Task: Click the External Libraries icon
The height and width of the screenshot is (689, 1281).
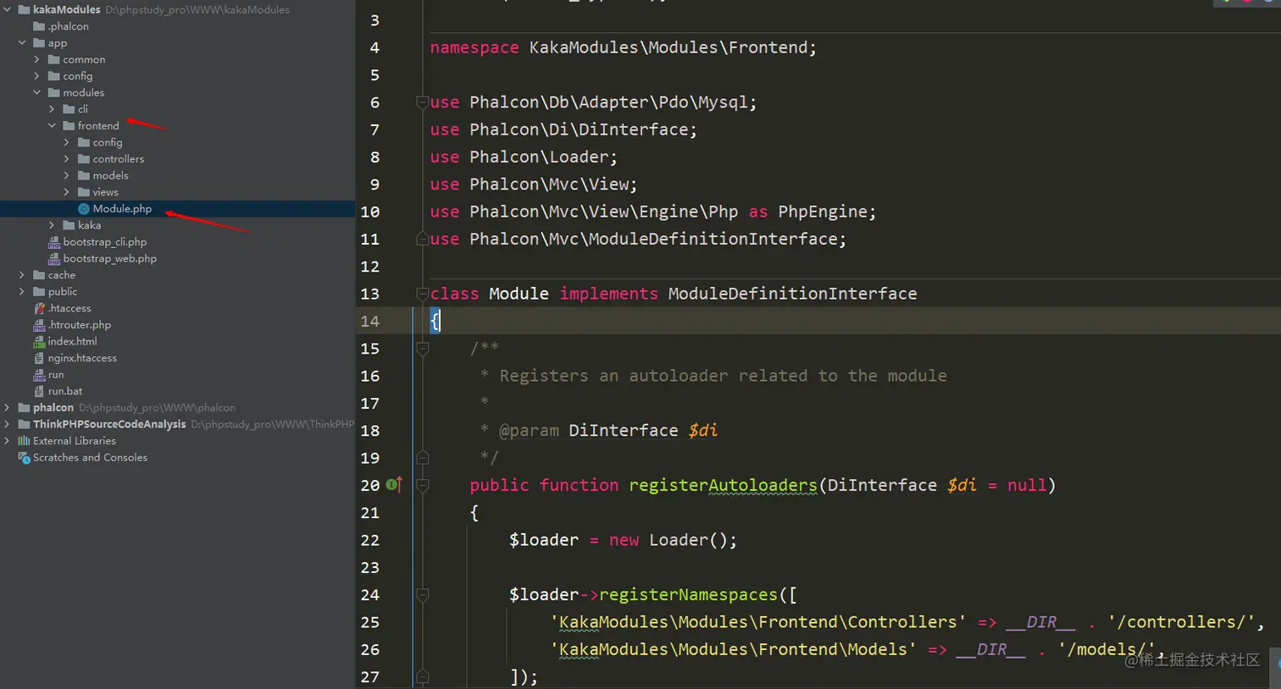Action: pyautogui.click(x=24, y=440)
